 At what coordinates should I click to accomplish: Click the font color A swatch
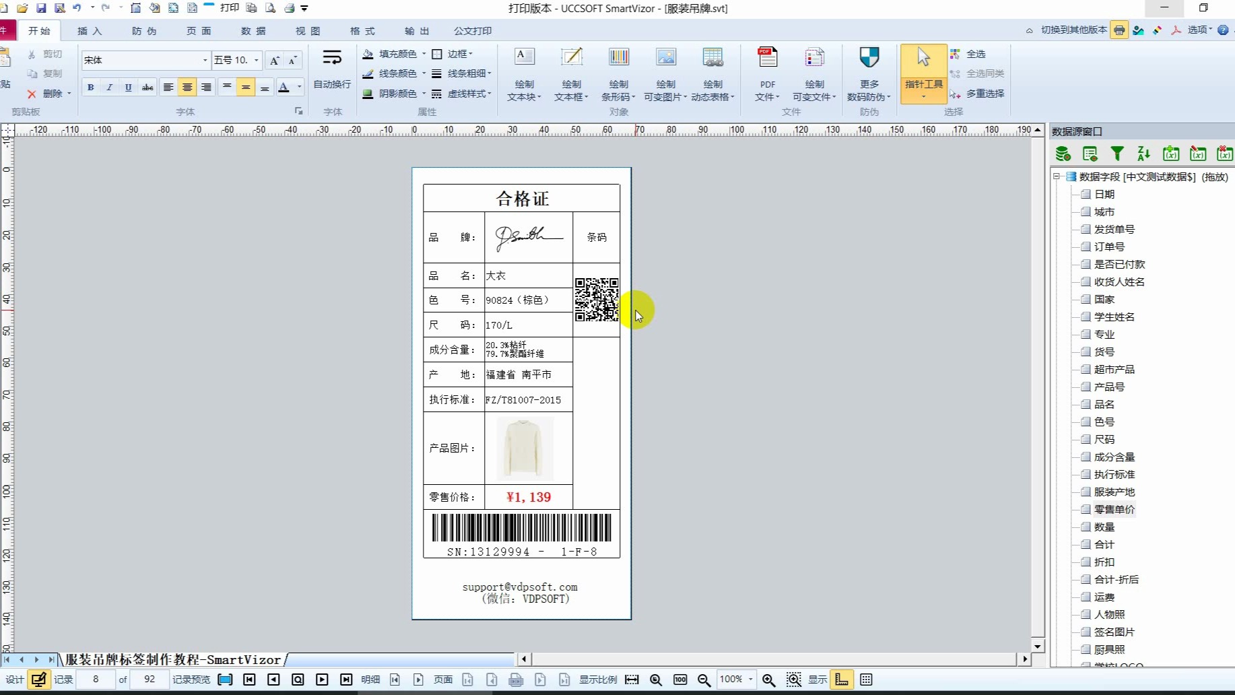(x=283, y=87)
